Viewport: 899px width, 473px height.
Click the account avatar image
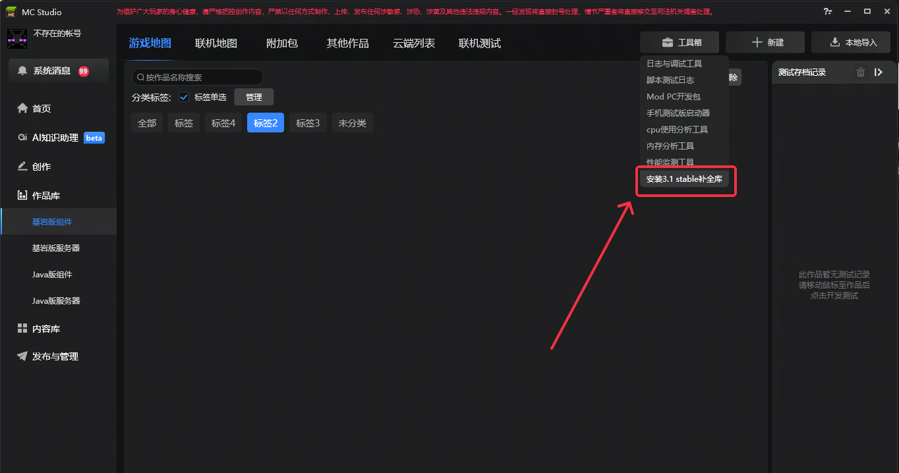click(16, 39)
